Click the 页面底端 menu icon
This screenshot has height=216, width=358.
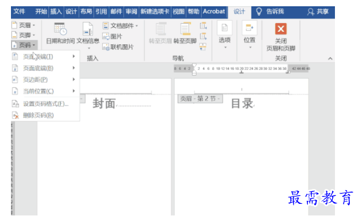coord(15,68)
